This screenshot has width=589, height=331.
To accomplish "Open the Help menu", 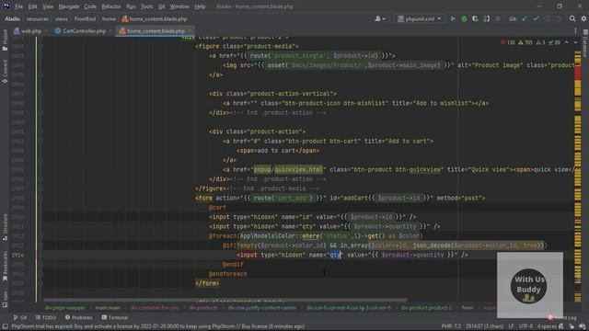I will click(x=200, y=6).
